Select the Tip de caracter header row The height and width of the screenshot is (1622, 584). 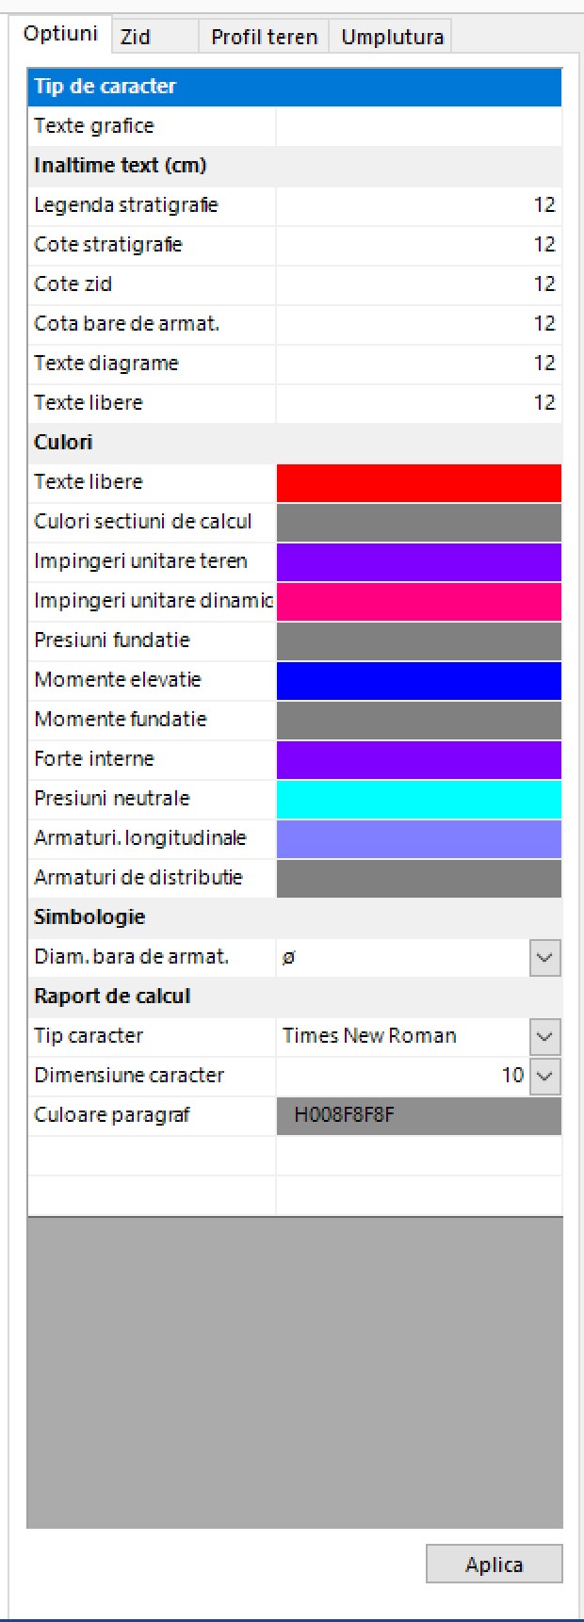pyautogui.click(x=295, y=87)
